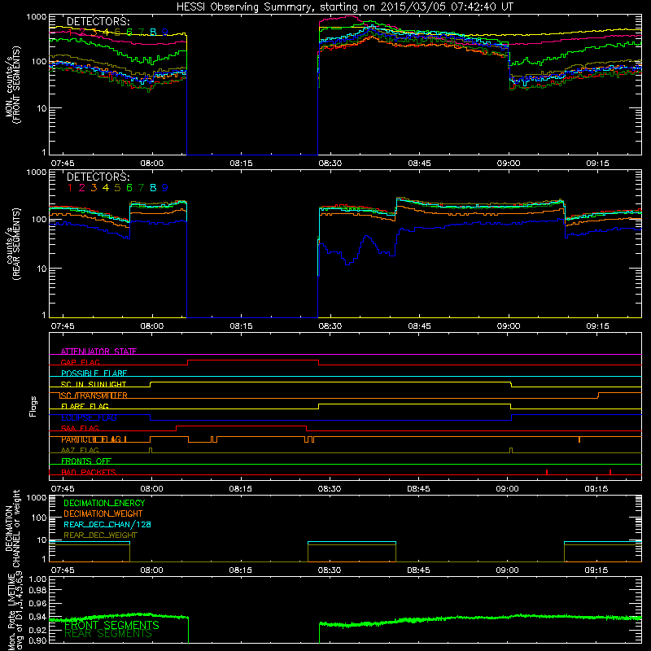
Task: Click 07:45 tick label under decimation plot
Action: 63,570
